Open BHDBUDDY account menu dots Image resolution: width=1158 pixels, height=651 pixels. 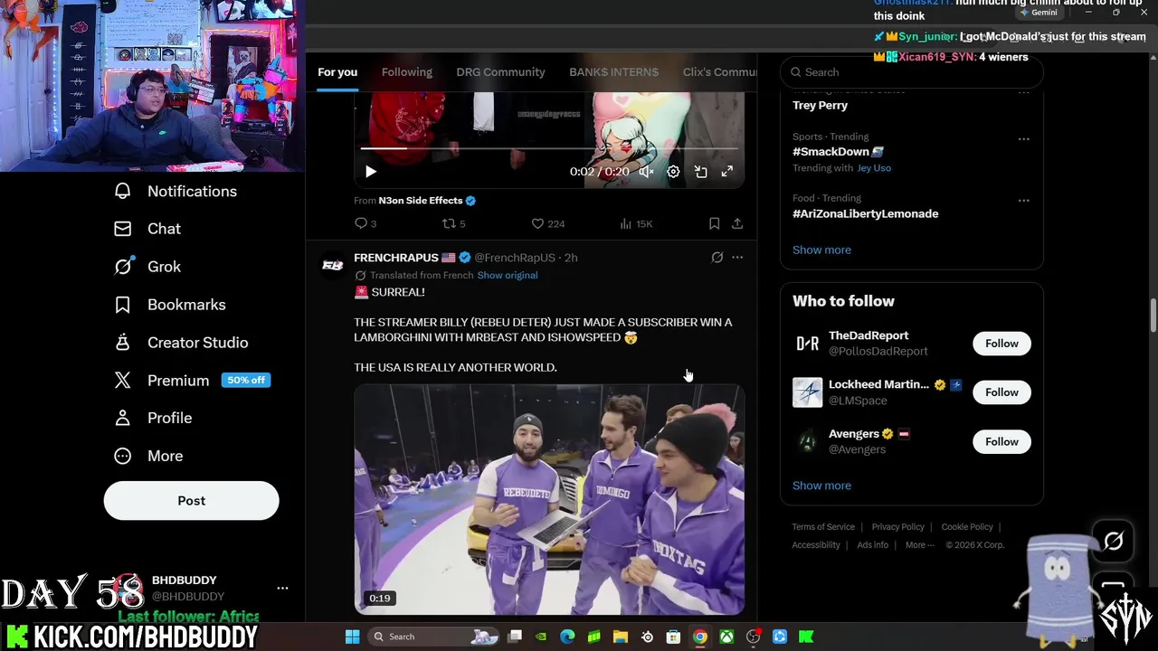[x=282, y=589]
